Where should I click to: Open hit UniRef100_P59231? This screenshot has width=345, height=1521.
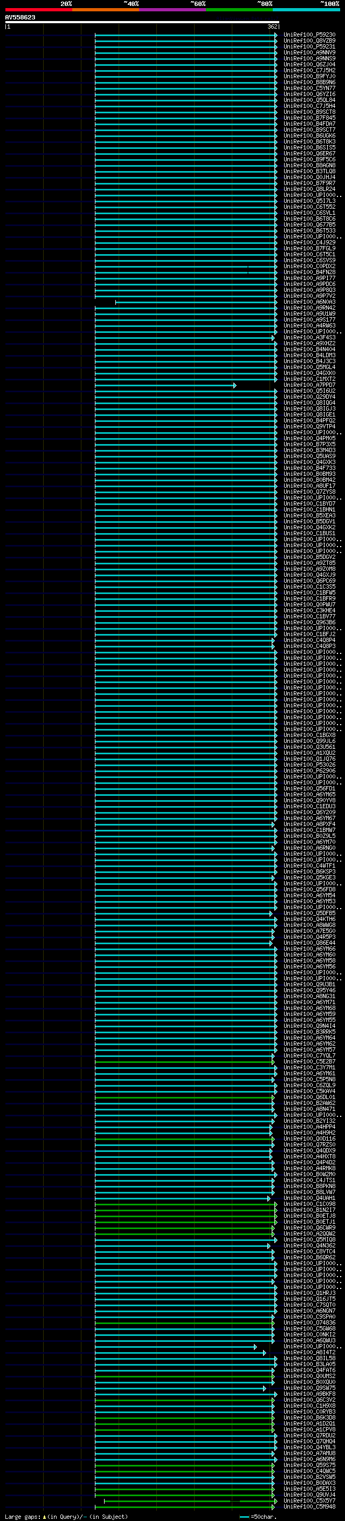pyautogui.click(x=309, y=46)
